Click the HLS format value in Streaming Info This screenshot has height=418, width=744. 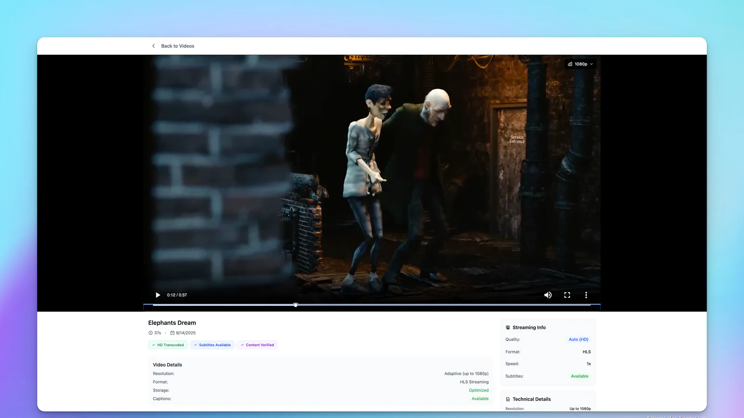(587, 352)
